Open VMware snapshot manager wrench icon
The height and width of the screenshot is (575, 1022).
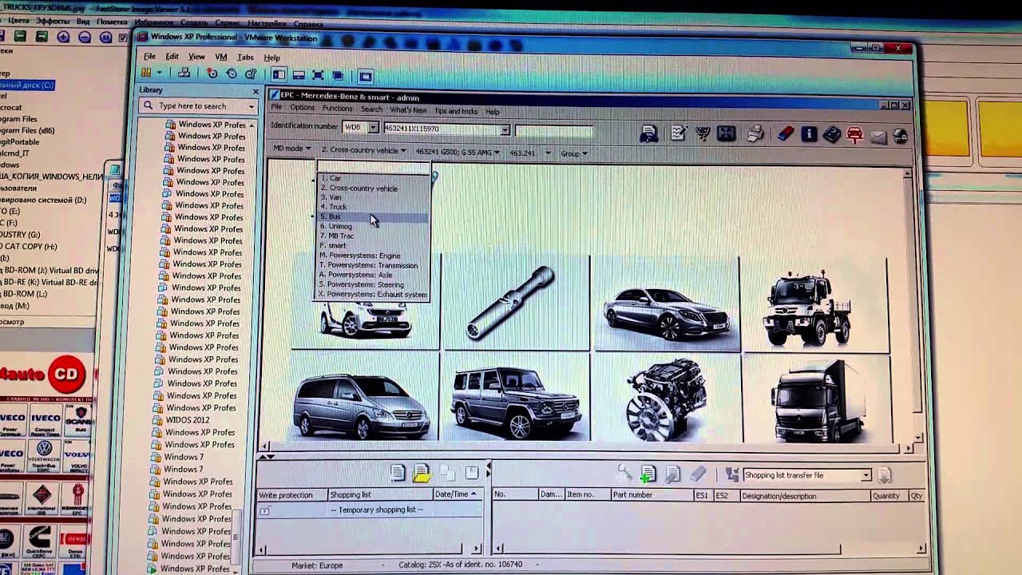tap(251, 73)
